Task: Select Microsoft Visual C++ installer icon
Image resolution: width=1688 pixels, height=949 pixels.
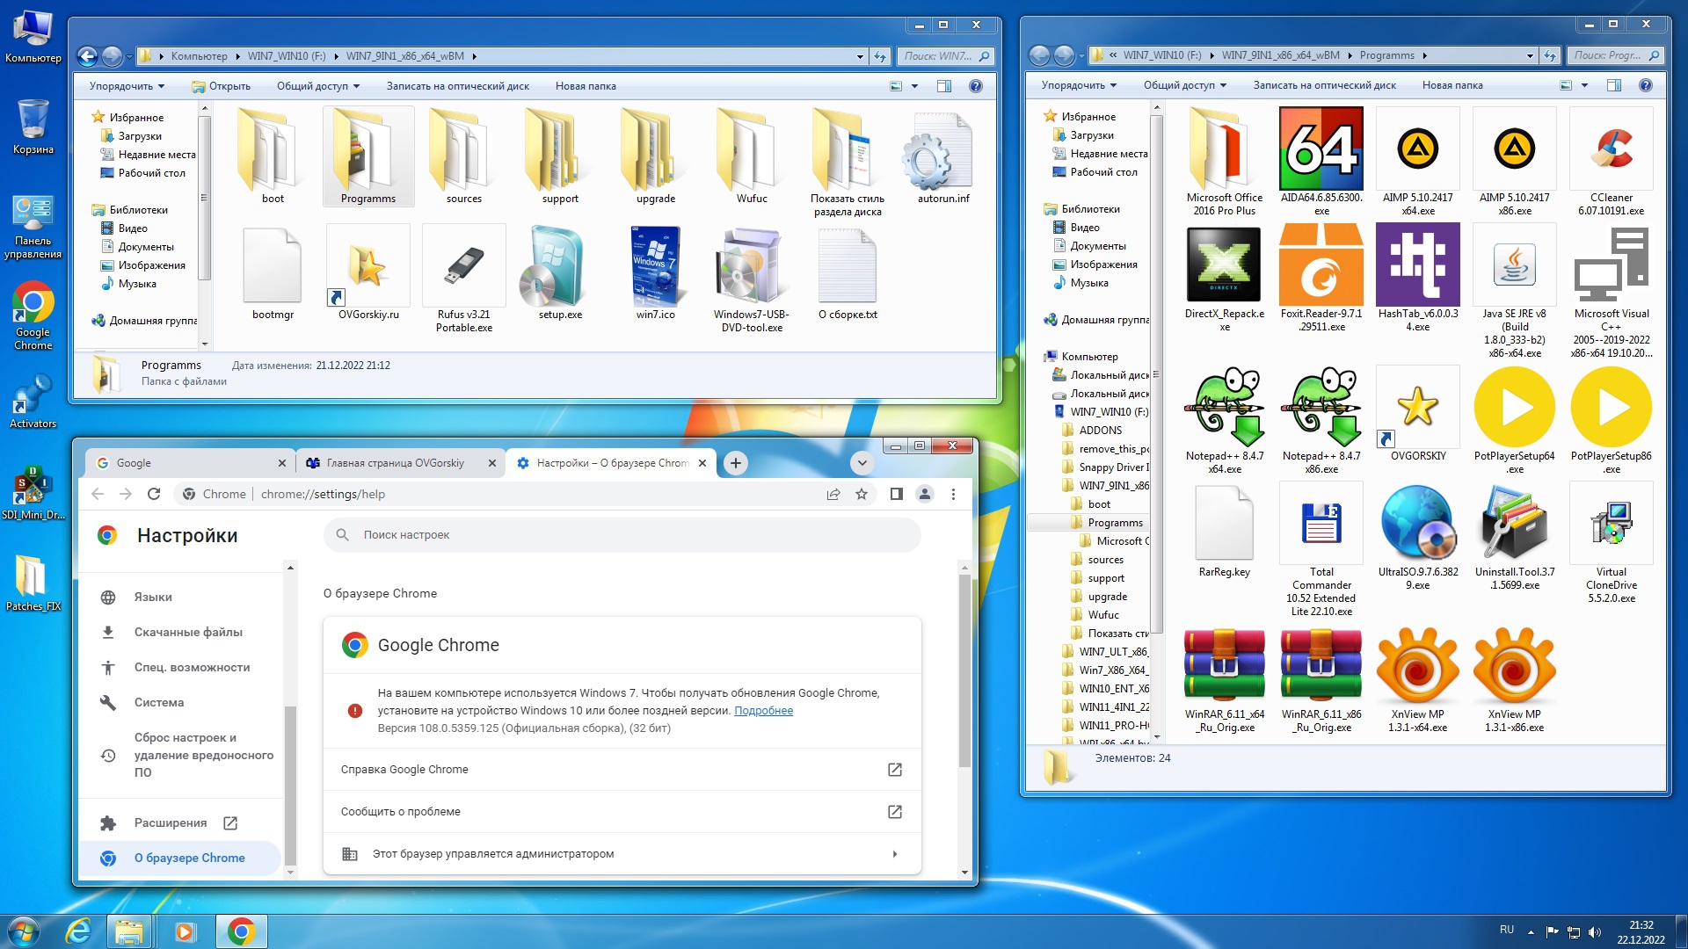Action: click(1612, 264)
